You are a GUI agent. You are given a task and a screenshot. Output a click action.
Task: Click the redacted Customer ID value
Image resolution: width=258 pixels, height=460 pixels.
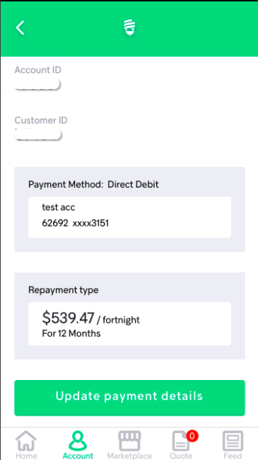38,134
